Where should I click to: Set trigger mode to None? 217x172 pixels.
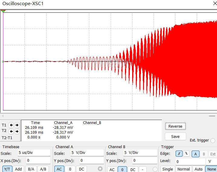212,169
